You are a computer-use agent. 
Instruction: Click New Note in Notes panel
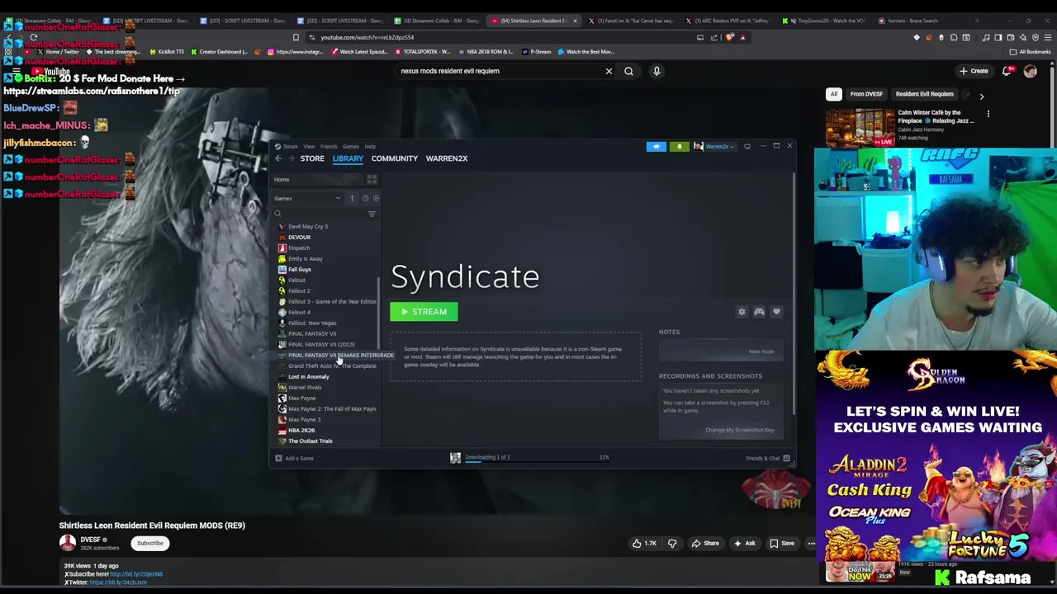click(761, 351)
